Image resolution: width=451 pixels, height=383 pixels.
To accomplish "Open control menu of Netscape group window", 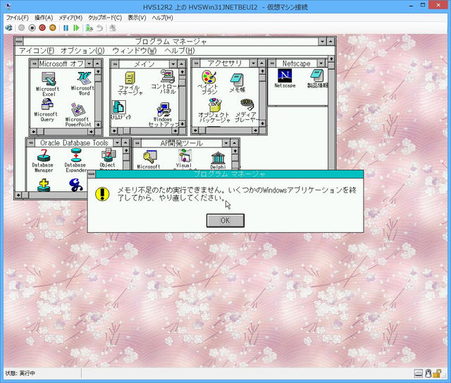I will click(x=272, y=63).
